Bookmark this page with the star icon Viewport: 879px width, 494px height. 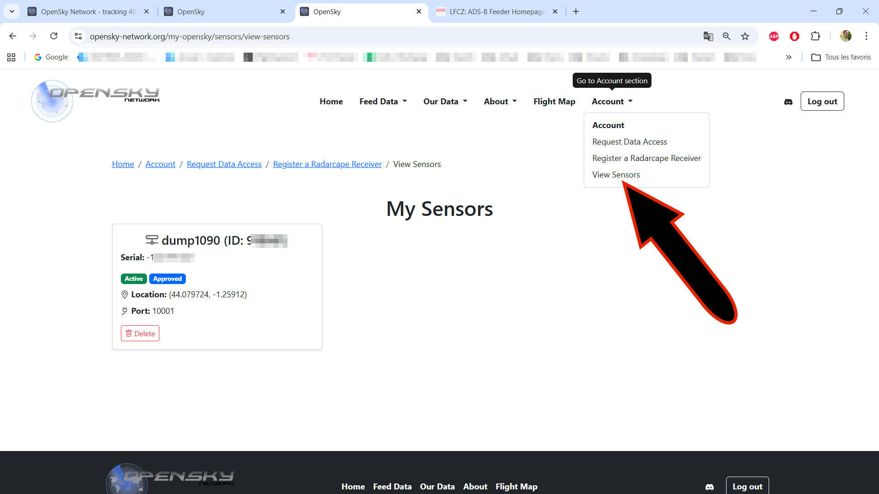[x=745, y=36]
